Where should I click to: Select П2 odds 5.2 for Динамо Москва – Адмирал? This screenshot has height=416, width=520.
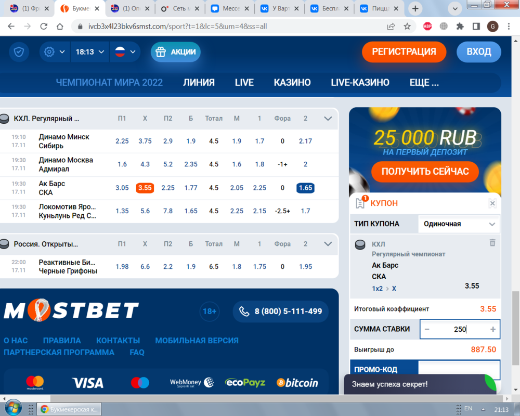168,164
